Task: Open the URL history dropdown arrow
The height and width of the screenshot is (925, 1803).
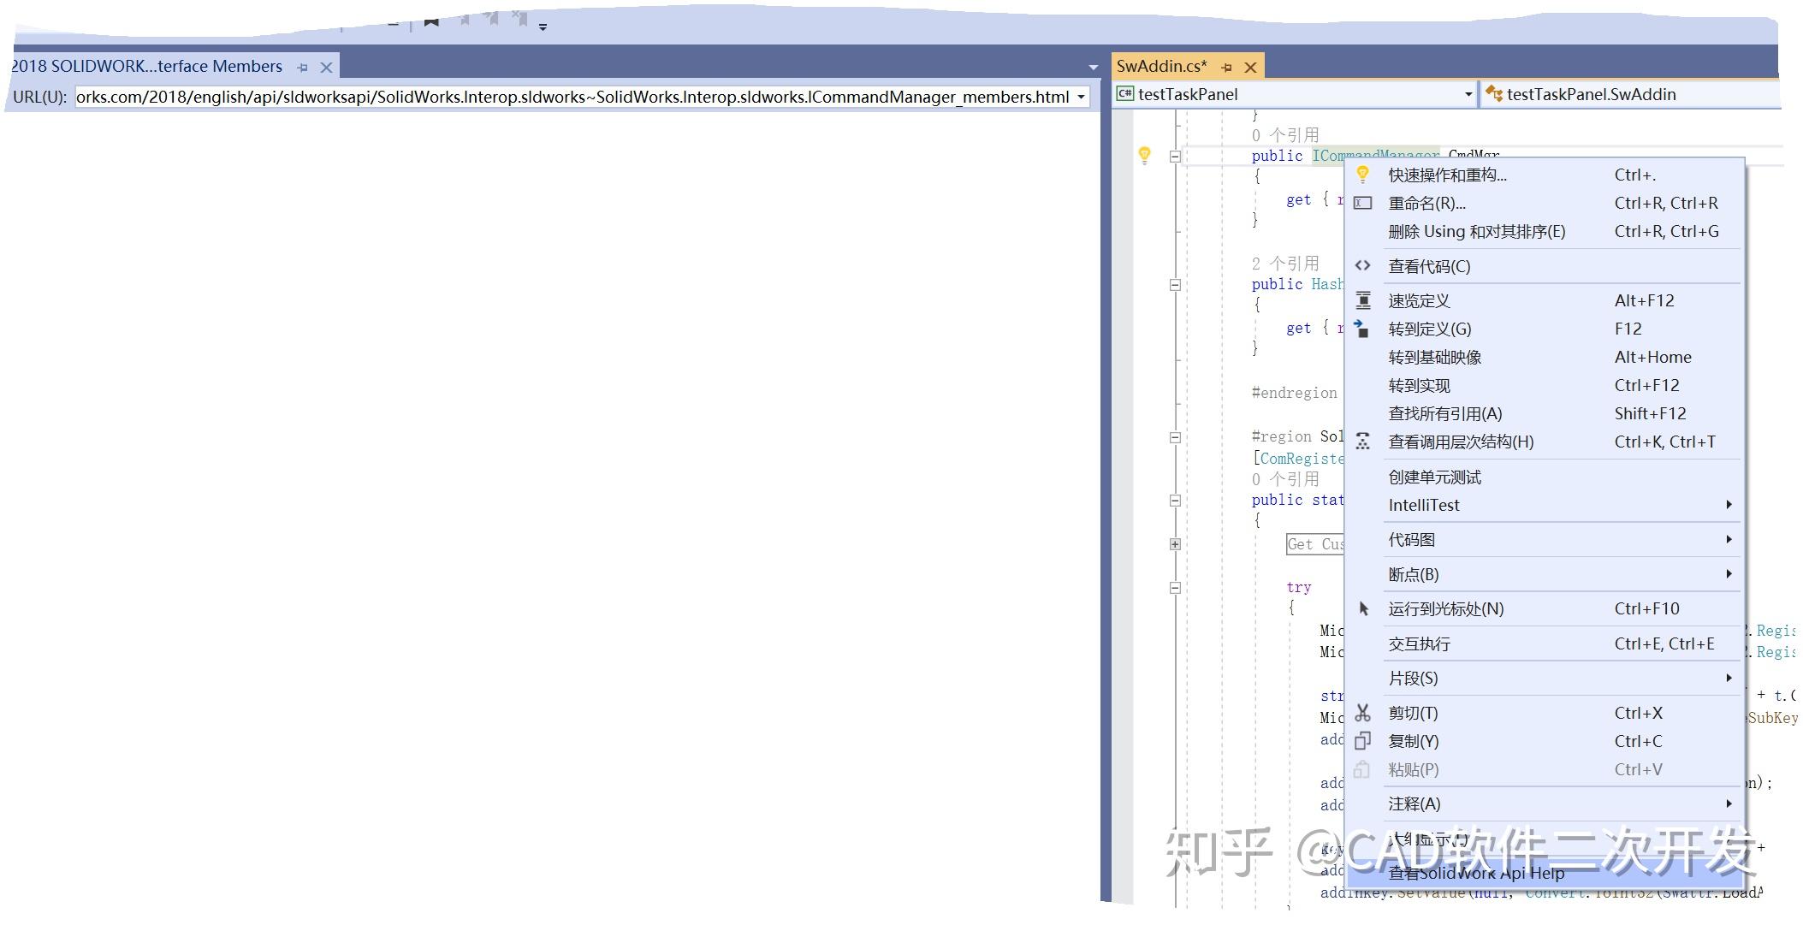Action: coord(1082,97)
